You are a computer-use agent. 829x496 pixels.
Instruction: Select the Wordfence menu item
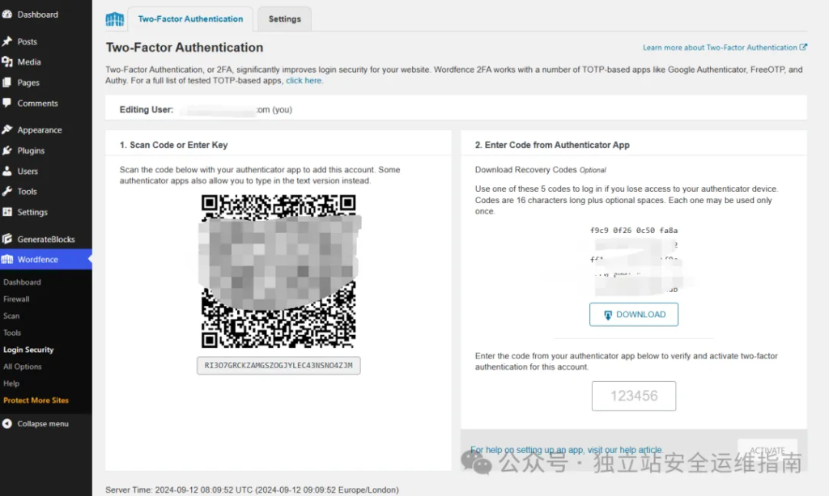pyautogui.click(x=46, y=260)
